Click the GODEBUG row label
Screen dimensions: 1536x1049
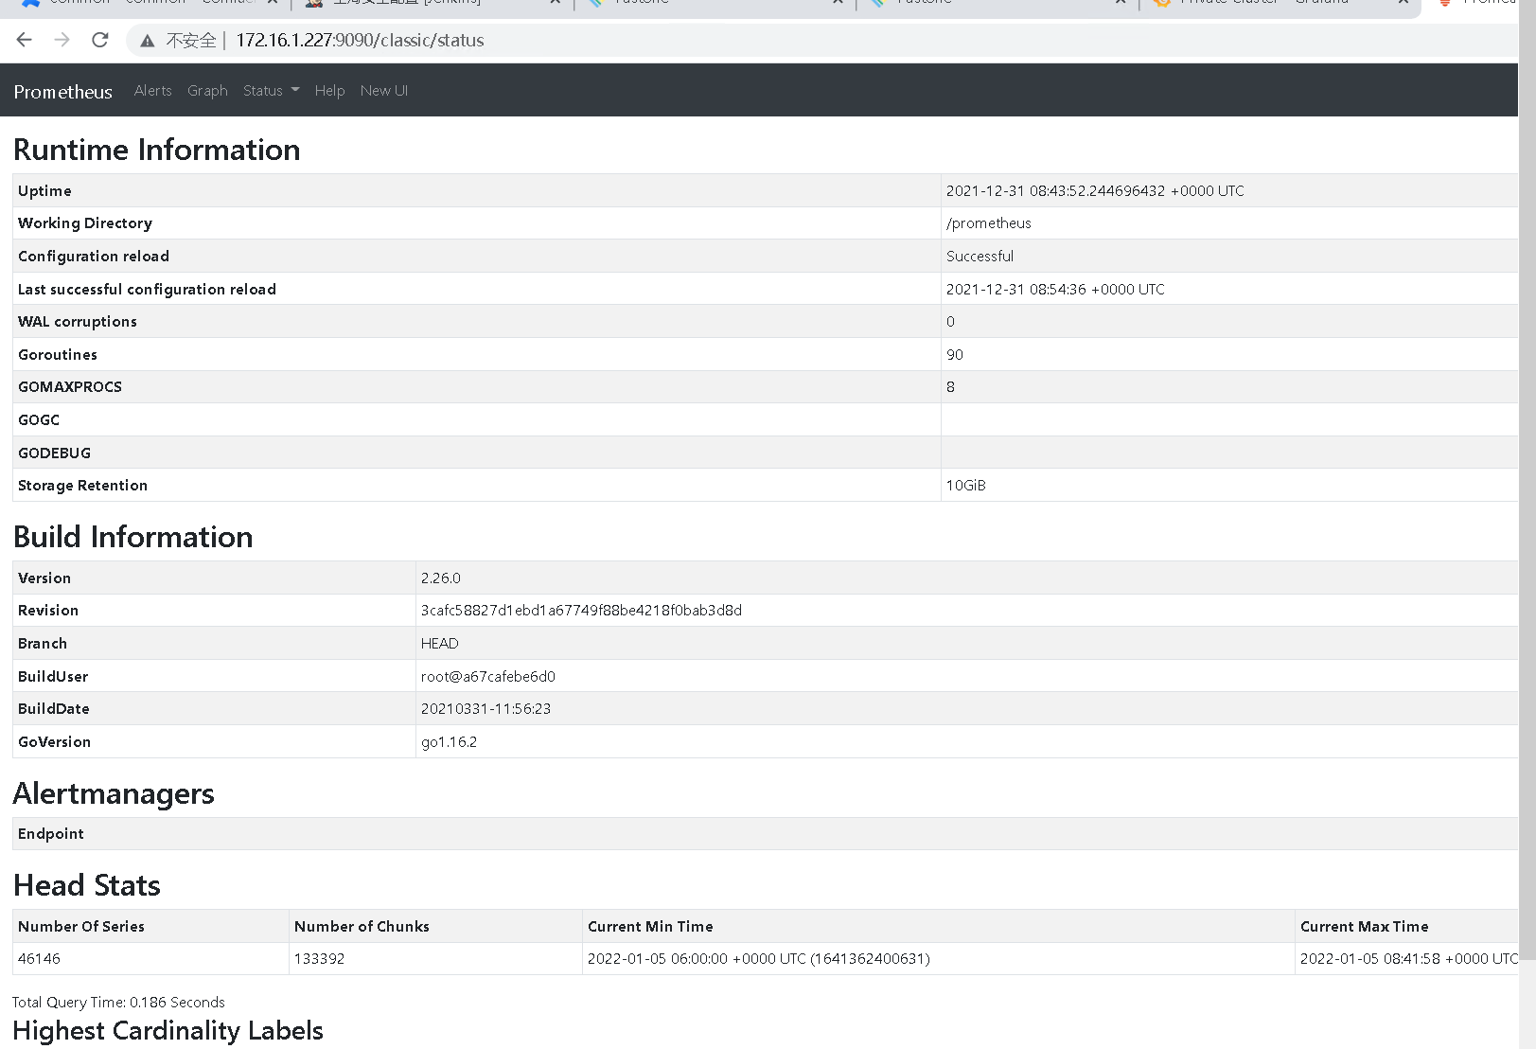click(54, 453)
